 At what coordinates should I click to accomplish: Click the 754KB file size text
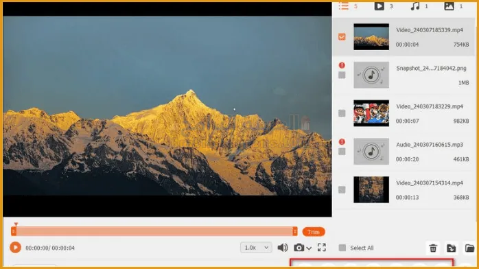[x=461, y=45]
